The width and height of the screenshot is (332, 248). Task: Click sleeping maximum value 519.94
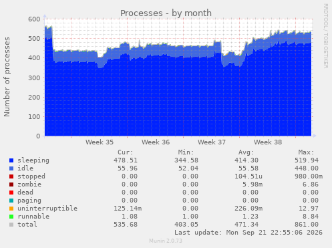tap(307, 160)
